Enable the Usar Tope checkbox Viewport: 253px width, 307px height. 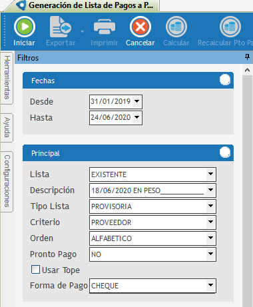click(35, 270)
